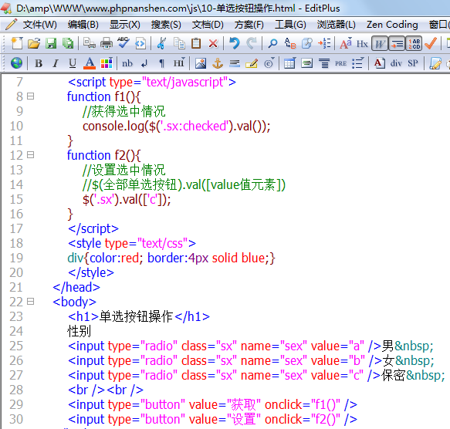Open the list tag dropdown
Image resolution: width=450 pixels, height=429 pixels.
[x=358, y=63]
